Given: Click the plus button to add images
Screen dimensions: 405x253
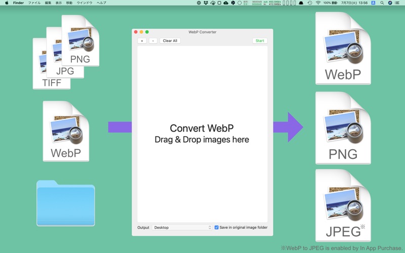Looking at the screenshot, I should [x=142, y=41].
